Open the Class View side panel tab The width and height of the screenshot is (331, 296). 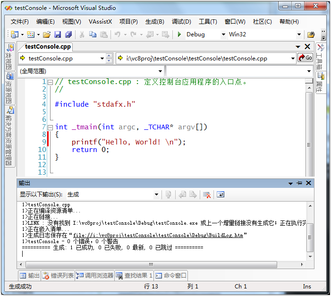point(9,57)
